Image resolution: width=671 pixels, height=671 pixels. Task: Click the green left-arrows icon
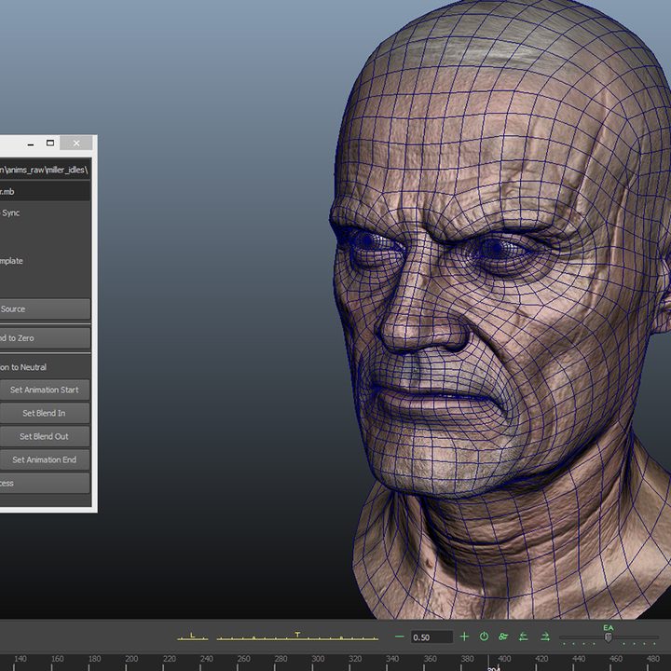click(524, 637)
